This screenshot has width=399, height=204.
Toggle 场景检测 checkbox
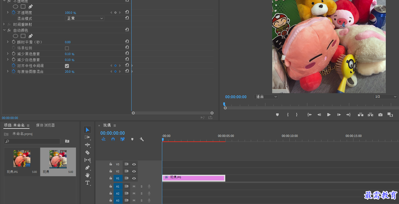pyautogui.click(x=67, y=48)
